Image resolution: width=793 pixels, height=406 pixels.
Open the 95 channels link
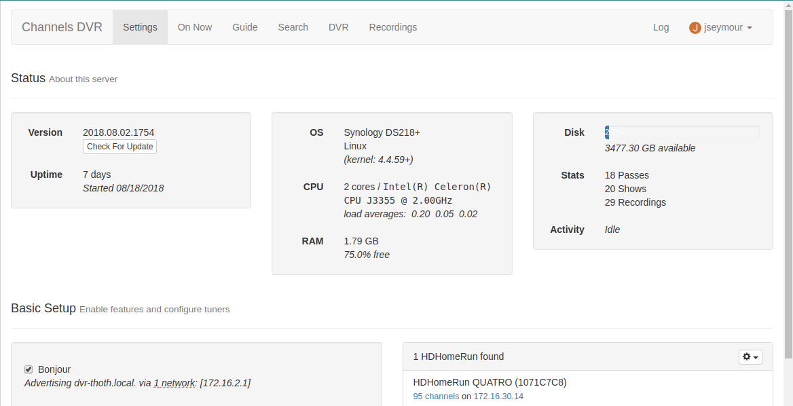point(436,396)
